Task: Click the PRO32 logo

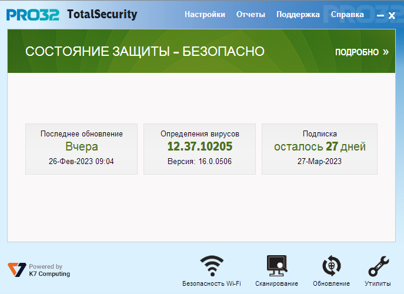Action: point(33,15)
